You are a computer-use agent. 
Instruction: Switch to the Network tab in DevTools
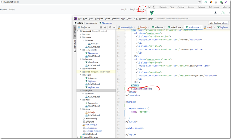coord(201,7)
